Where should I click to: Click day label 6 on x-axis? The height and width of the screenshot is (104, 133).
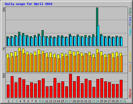tap(28, 101)
